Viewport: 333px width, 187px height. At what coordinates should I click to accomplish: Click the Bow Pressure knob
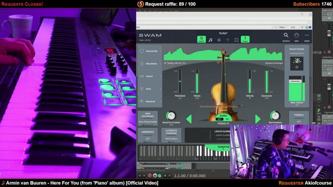pos(275,116)
